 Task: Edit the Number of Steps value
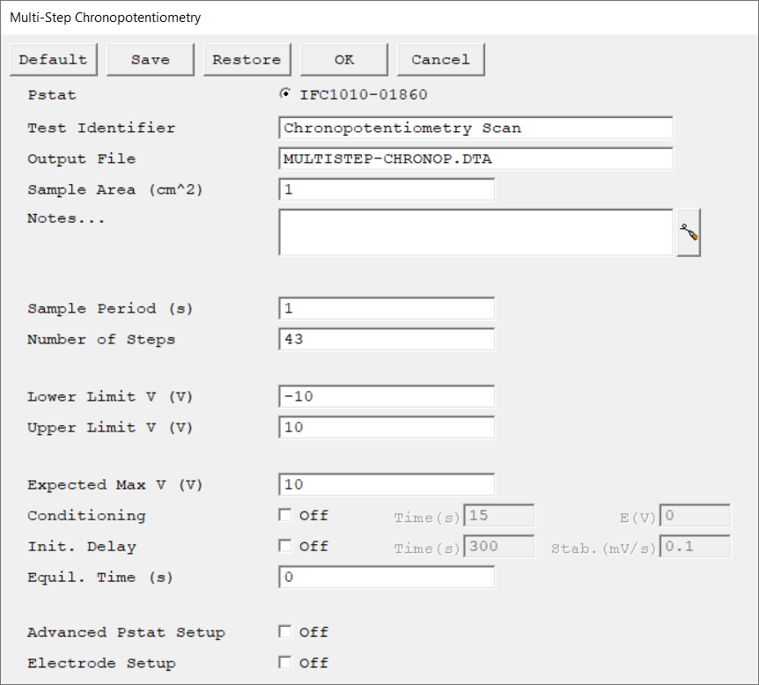(387, 339)
